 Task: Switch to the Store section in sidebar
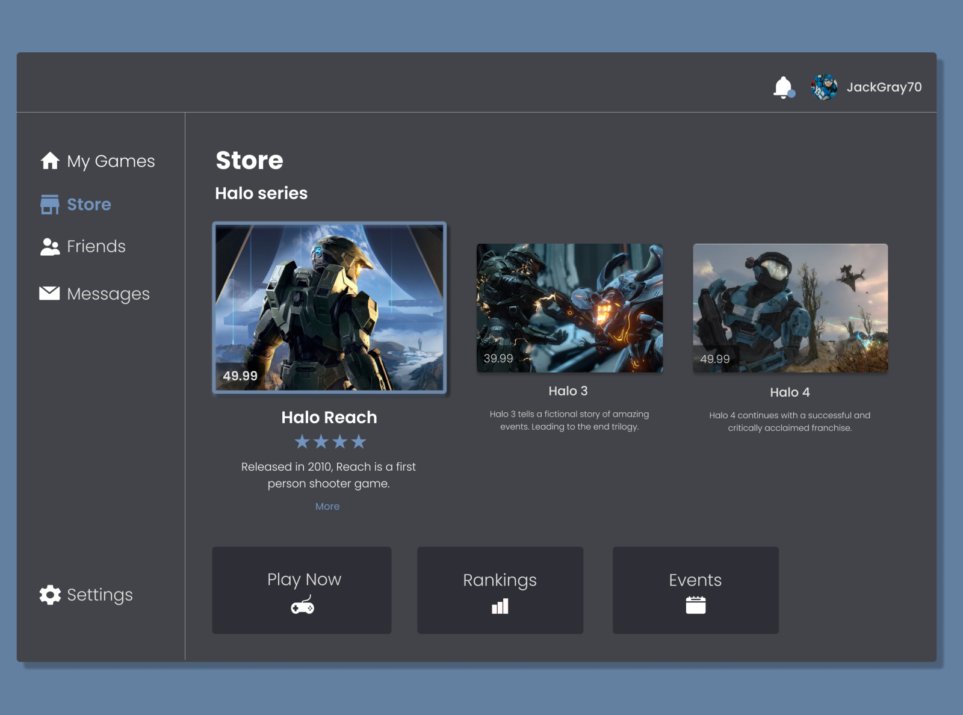click(89, 204)
